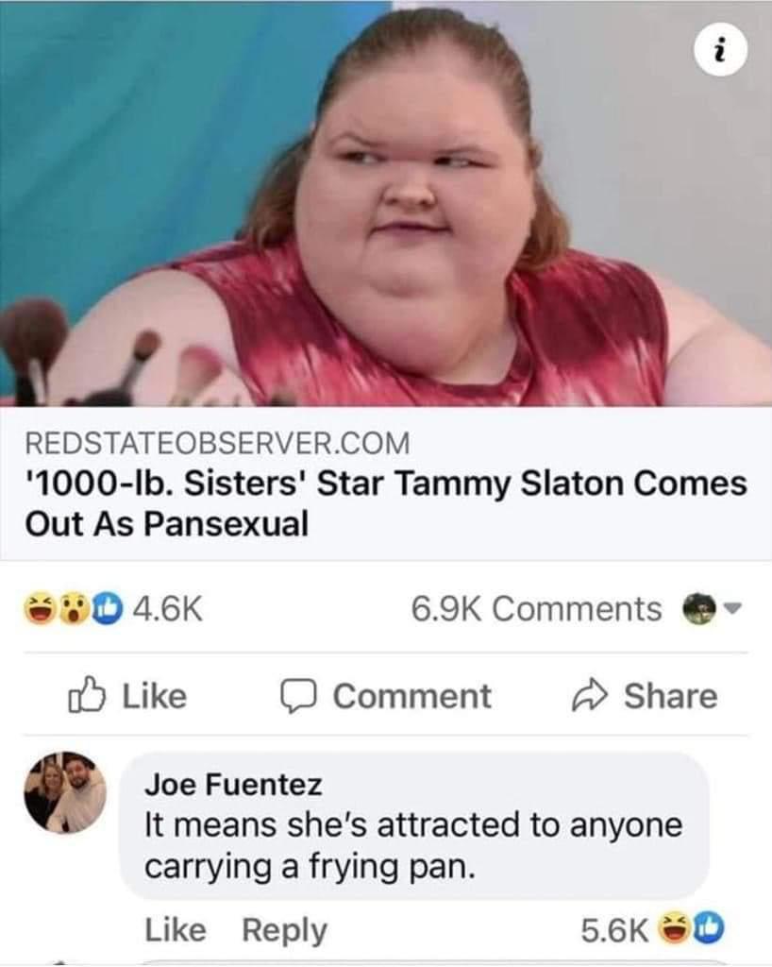Click the wow reaction emoji on the post
The image size is (772, 967).
[x=76, y=608]
